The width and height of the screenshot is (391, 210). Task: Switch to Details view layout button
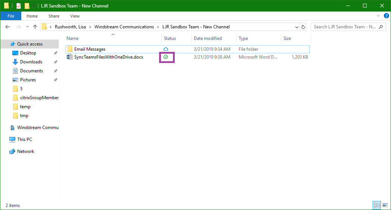point(377,205)
